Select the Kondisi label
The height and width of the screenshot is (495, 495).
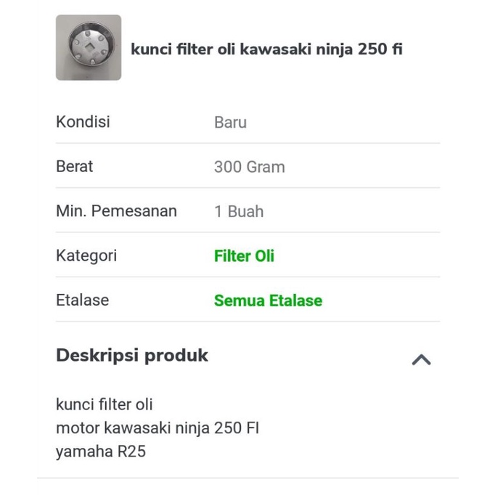pos(83,122)
